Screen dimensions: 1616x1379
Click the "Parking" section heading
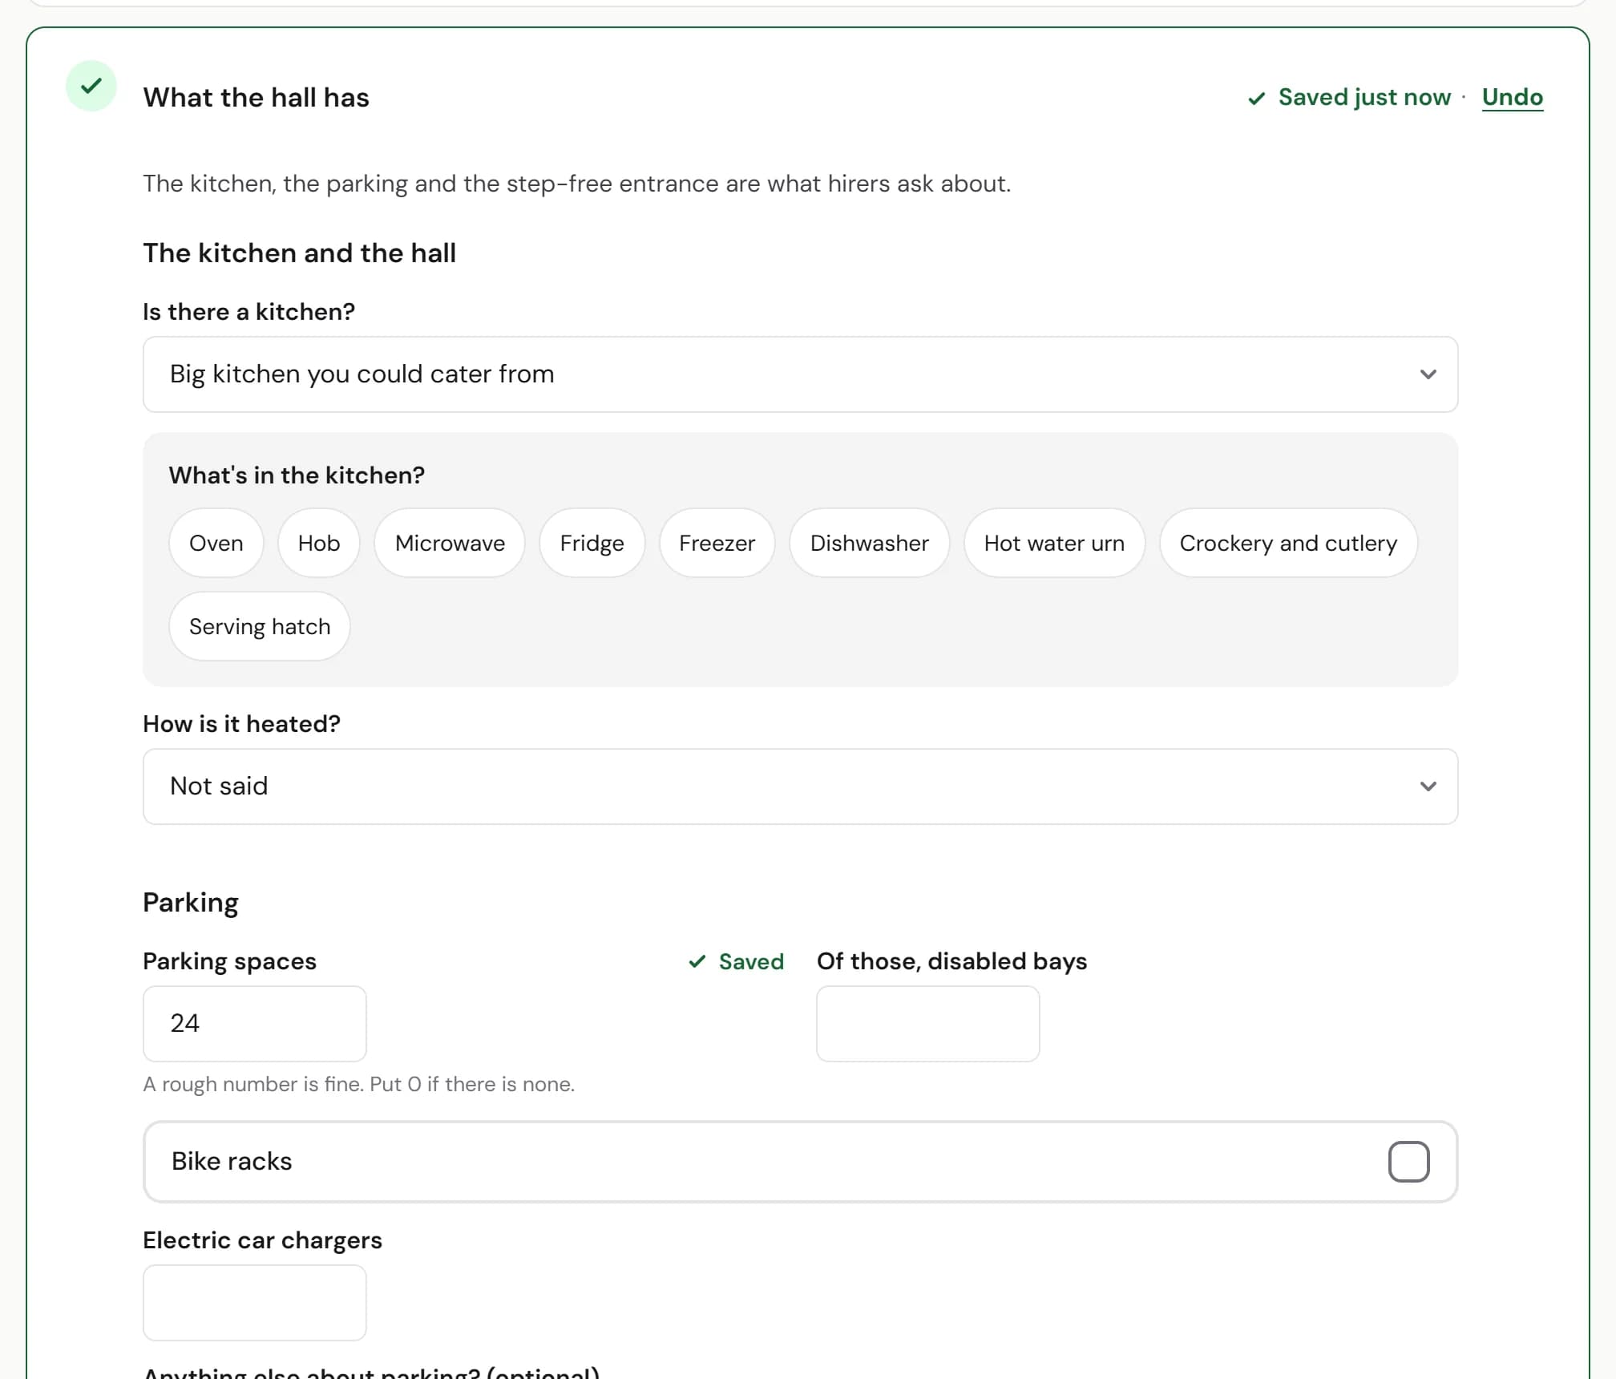pos(191,903)
